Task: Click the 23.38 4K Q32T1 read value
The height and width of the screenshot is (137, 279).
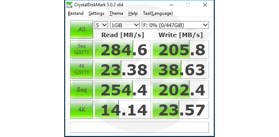Action: click(x=123, y=69)
